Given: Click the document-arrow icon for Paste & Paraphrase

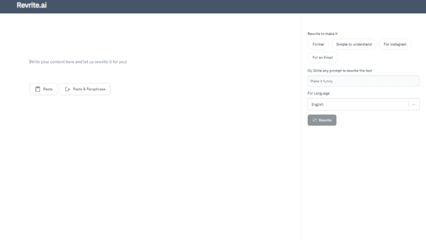Looking at the screenshot, I should [x=67, y=89].
